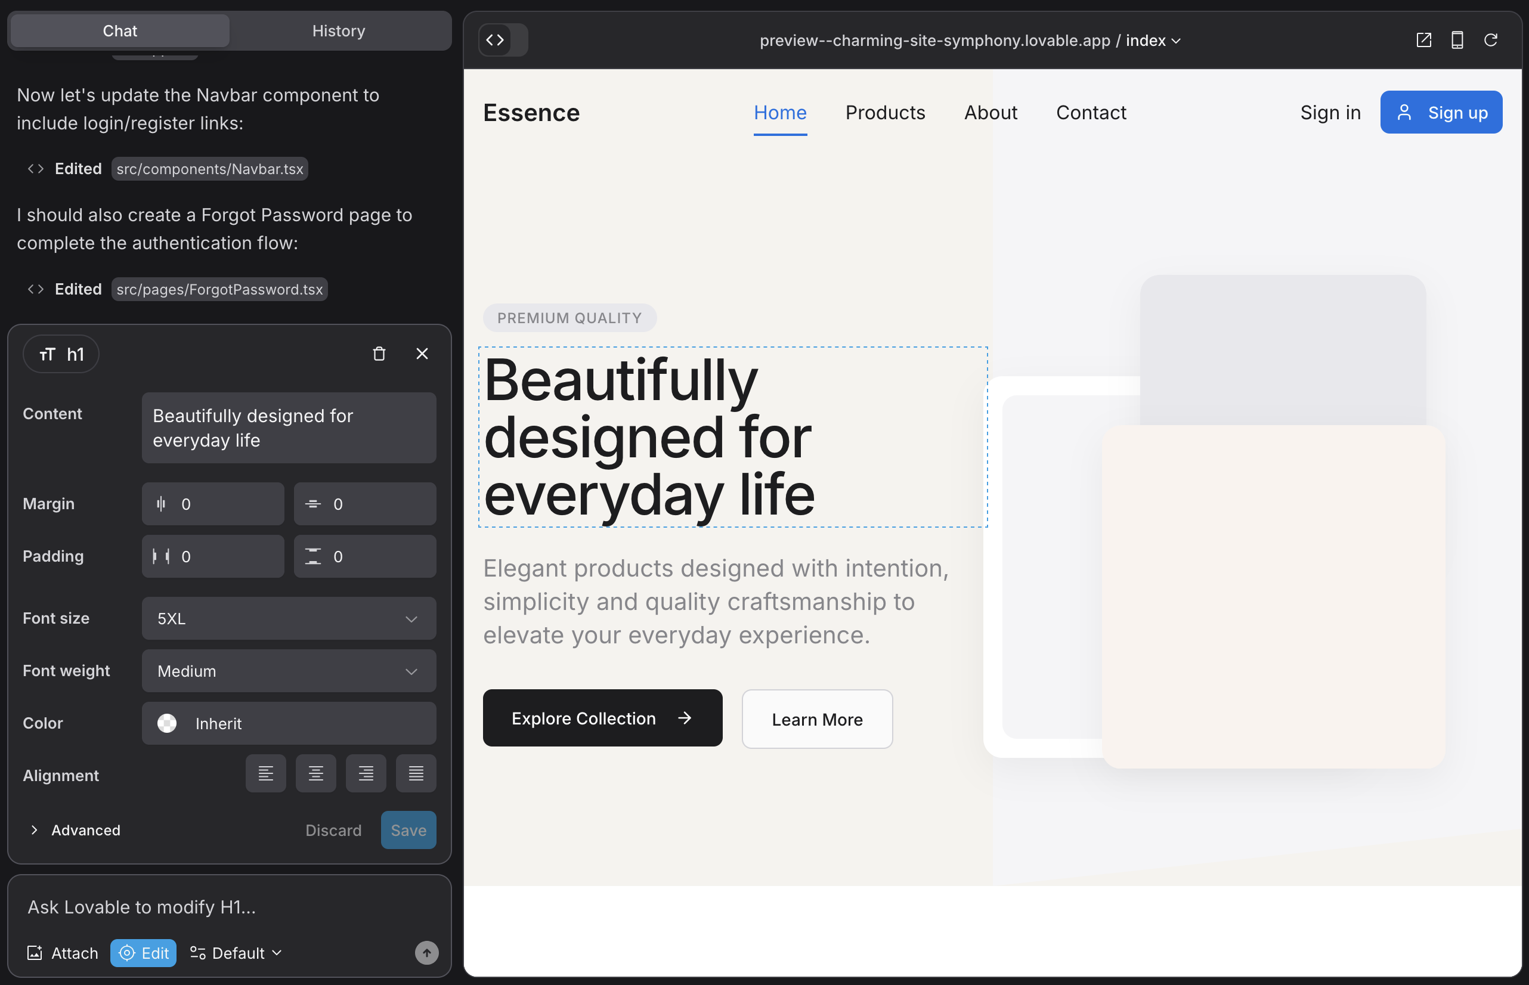Open the Products menu item in navbar
1529x985 pixels.
[x=886, y=112]
